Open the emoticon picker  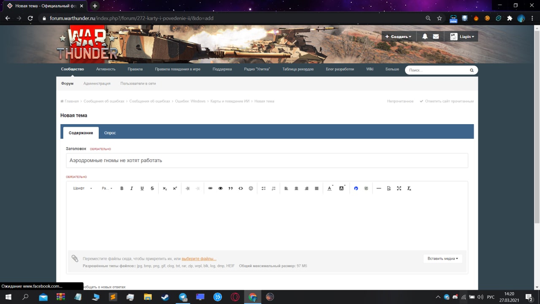[x=251, y=188]
